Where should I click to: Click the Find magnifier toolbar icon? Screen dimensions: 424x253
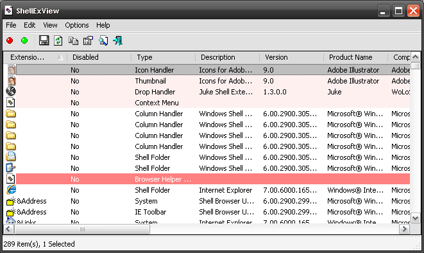(x=103, y=40)
